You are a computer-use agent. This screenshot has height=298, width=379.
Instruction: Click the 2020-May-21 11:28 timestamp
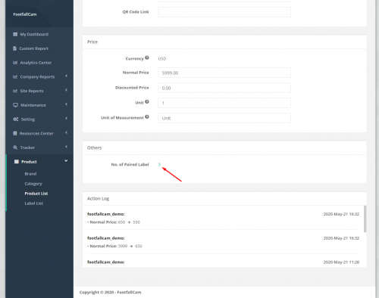coord(341,262)
